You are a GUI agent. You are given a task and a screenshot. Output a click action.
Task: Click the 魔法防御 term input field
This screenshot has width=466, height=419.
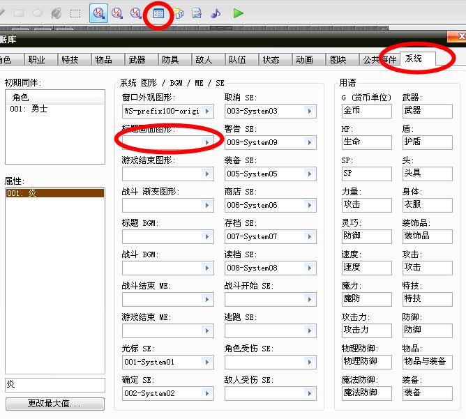coord(366,393)
